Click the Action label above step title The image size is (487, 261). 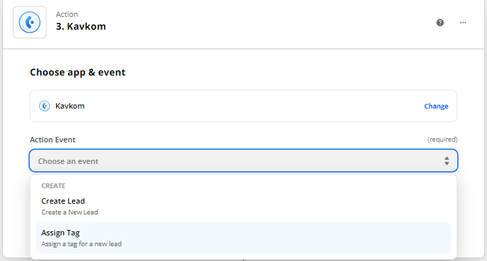67,14
